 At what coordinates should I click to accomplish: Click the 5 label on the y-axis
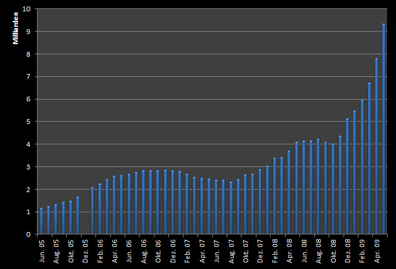(27, 122)
